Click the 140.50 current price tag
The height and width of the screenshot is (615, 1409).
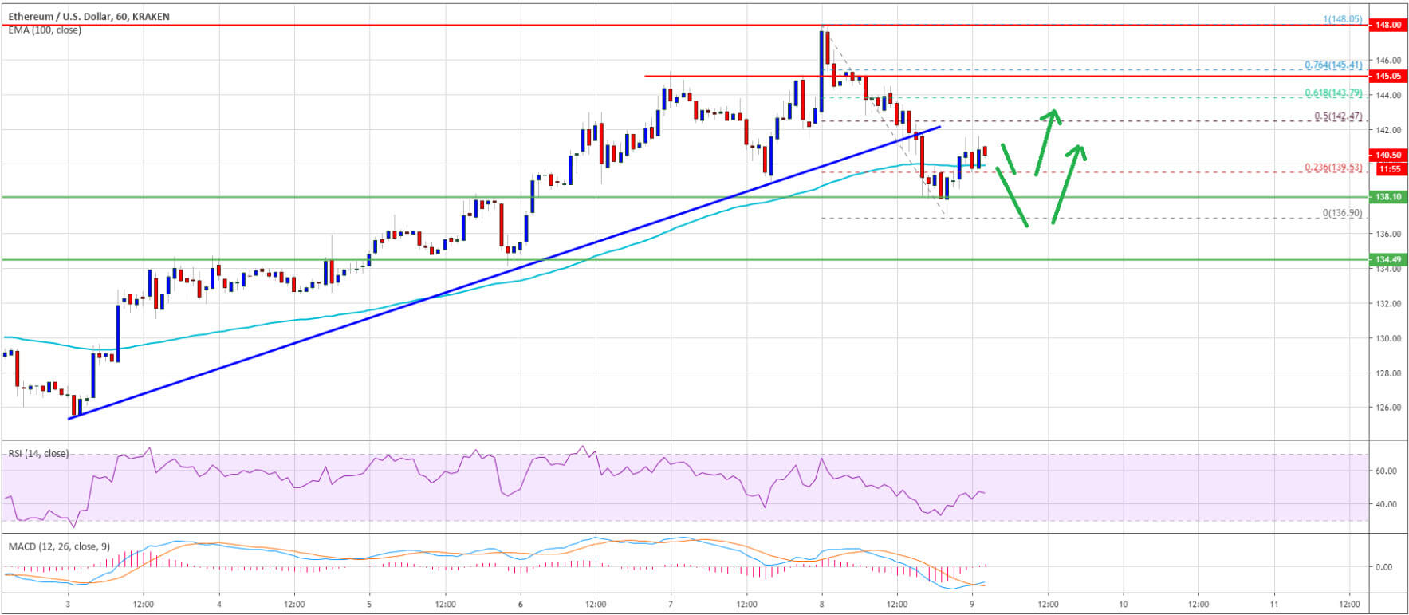(x=1388, y=156)
